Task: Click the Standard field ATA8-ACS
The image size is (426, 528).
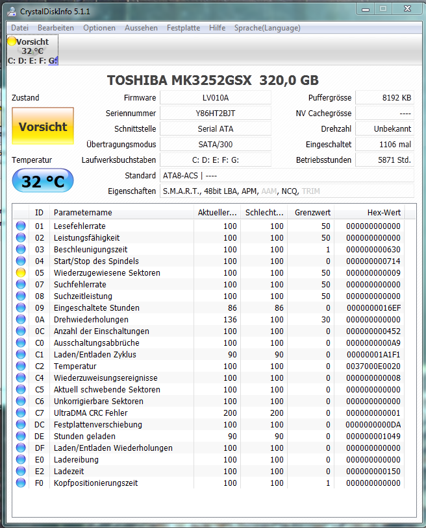Action: 287,175
